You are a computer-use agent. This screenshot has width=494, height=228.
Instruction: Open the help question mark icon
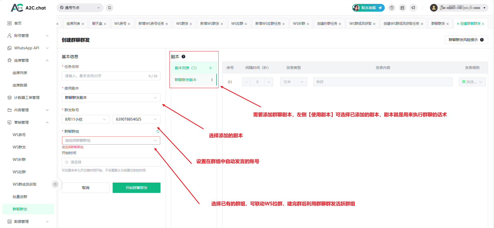pyautogui.click(x=392, y=8)
